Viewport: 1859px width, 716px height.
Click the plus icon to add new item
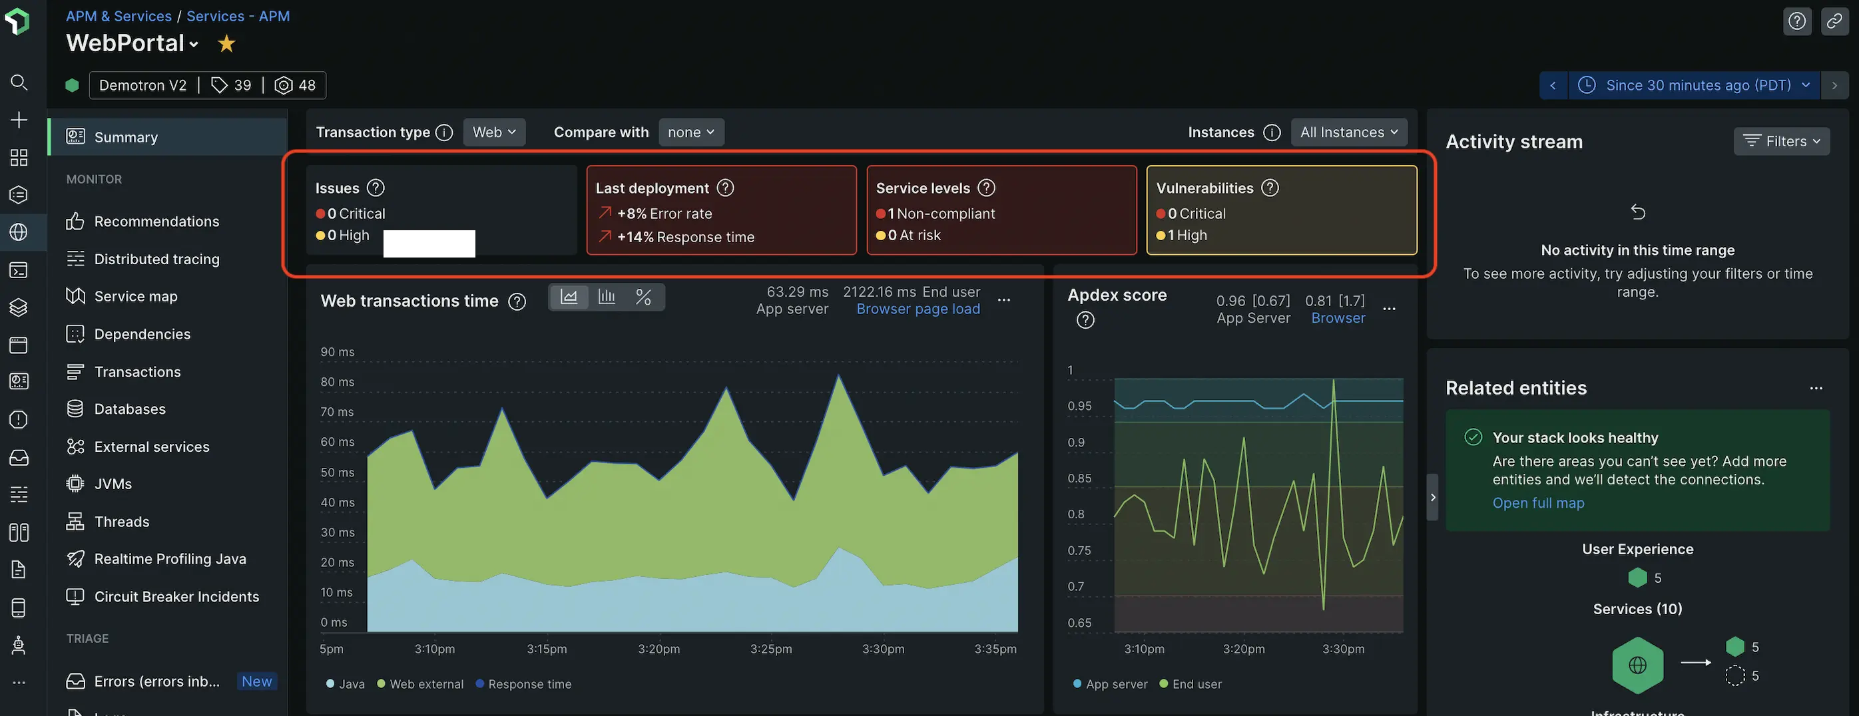click(19, 120)
